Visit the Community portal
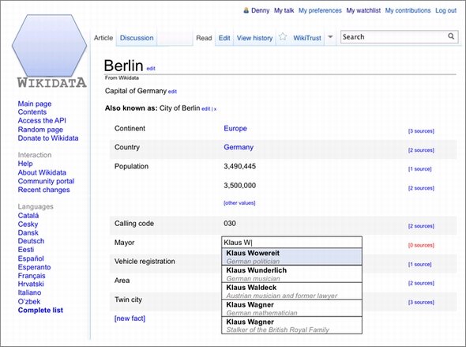 [x=46, y=181]
